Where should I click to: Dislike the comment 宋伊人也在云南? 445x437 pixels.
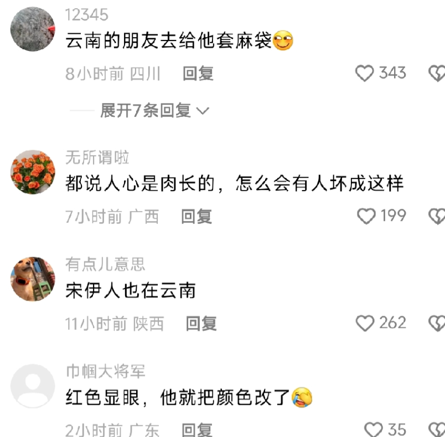pos(437,323)
